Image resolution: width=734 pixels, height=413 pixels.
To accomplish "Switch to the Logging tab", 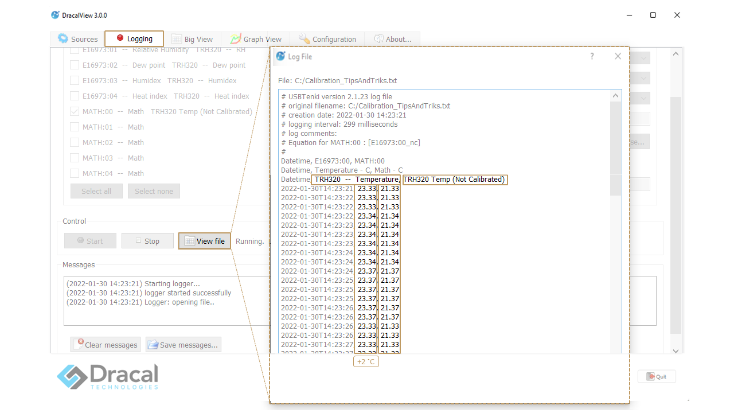I will click(x=134, y=38).
